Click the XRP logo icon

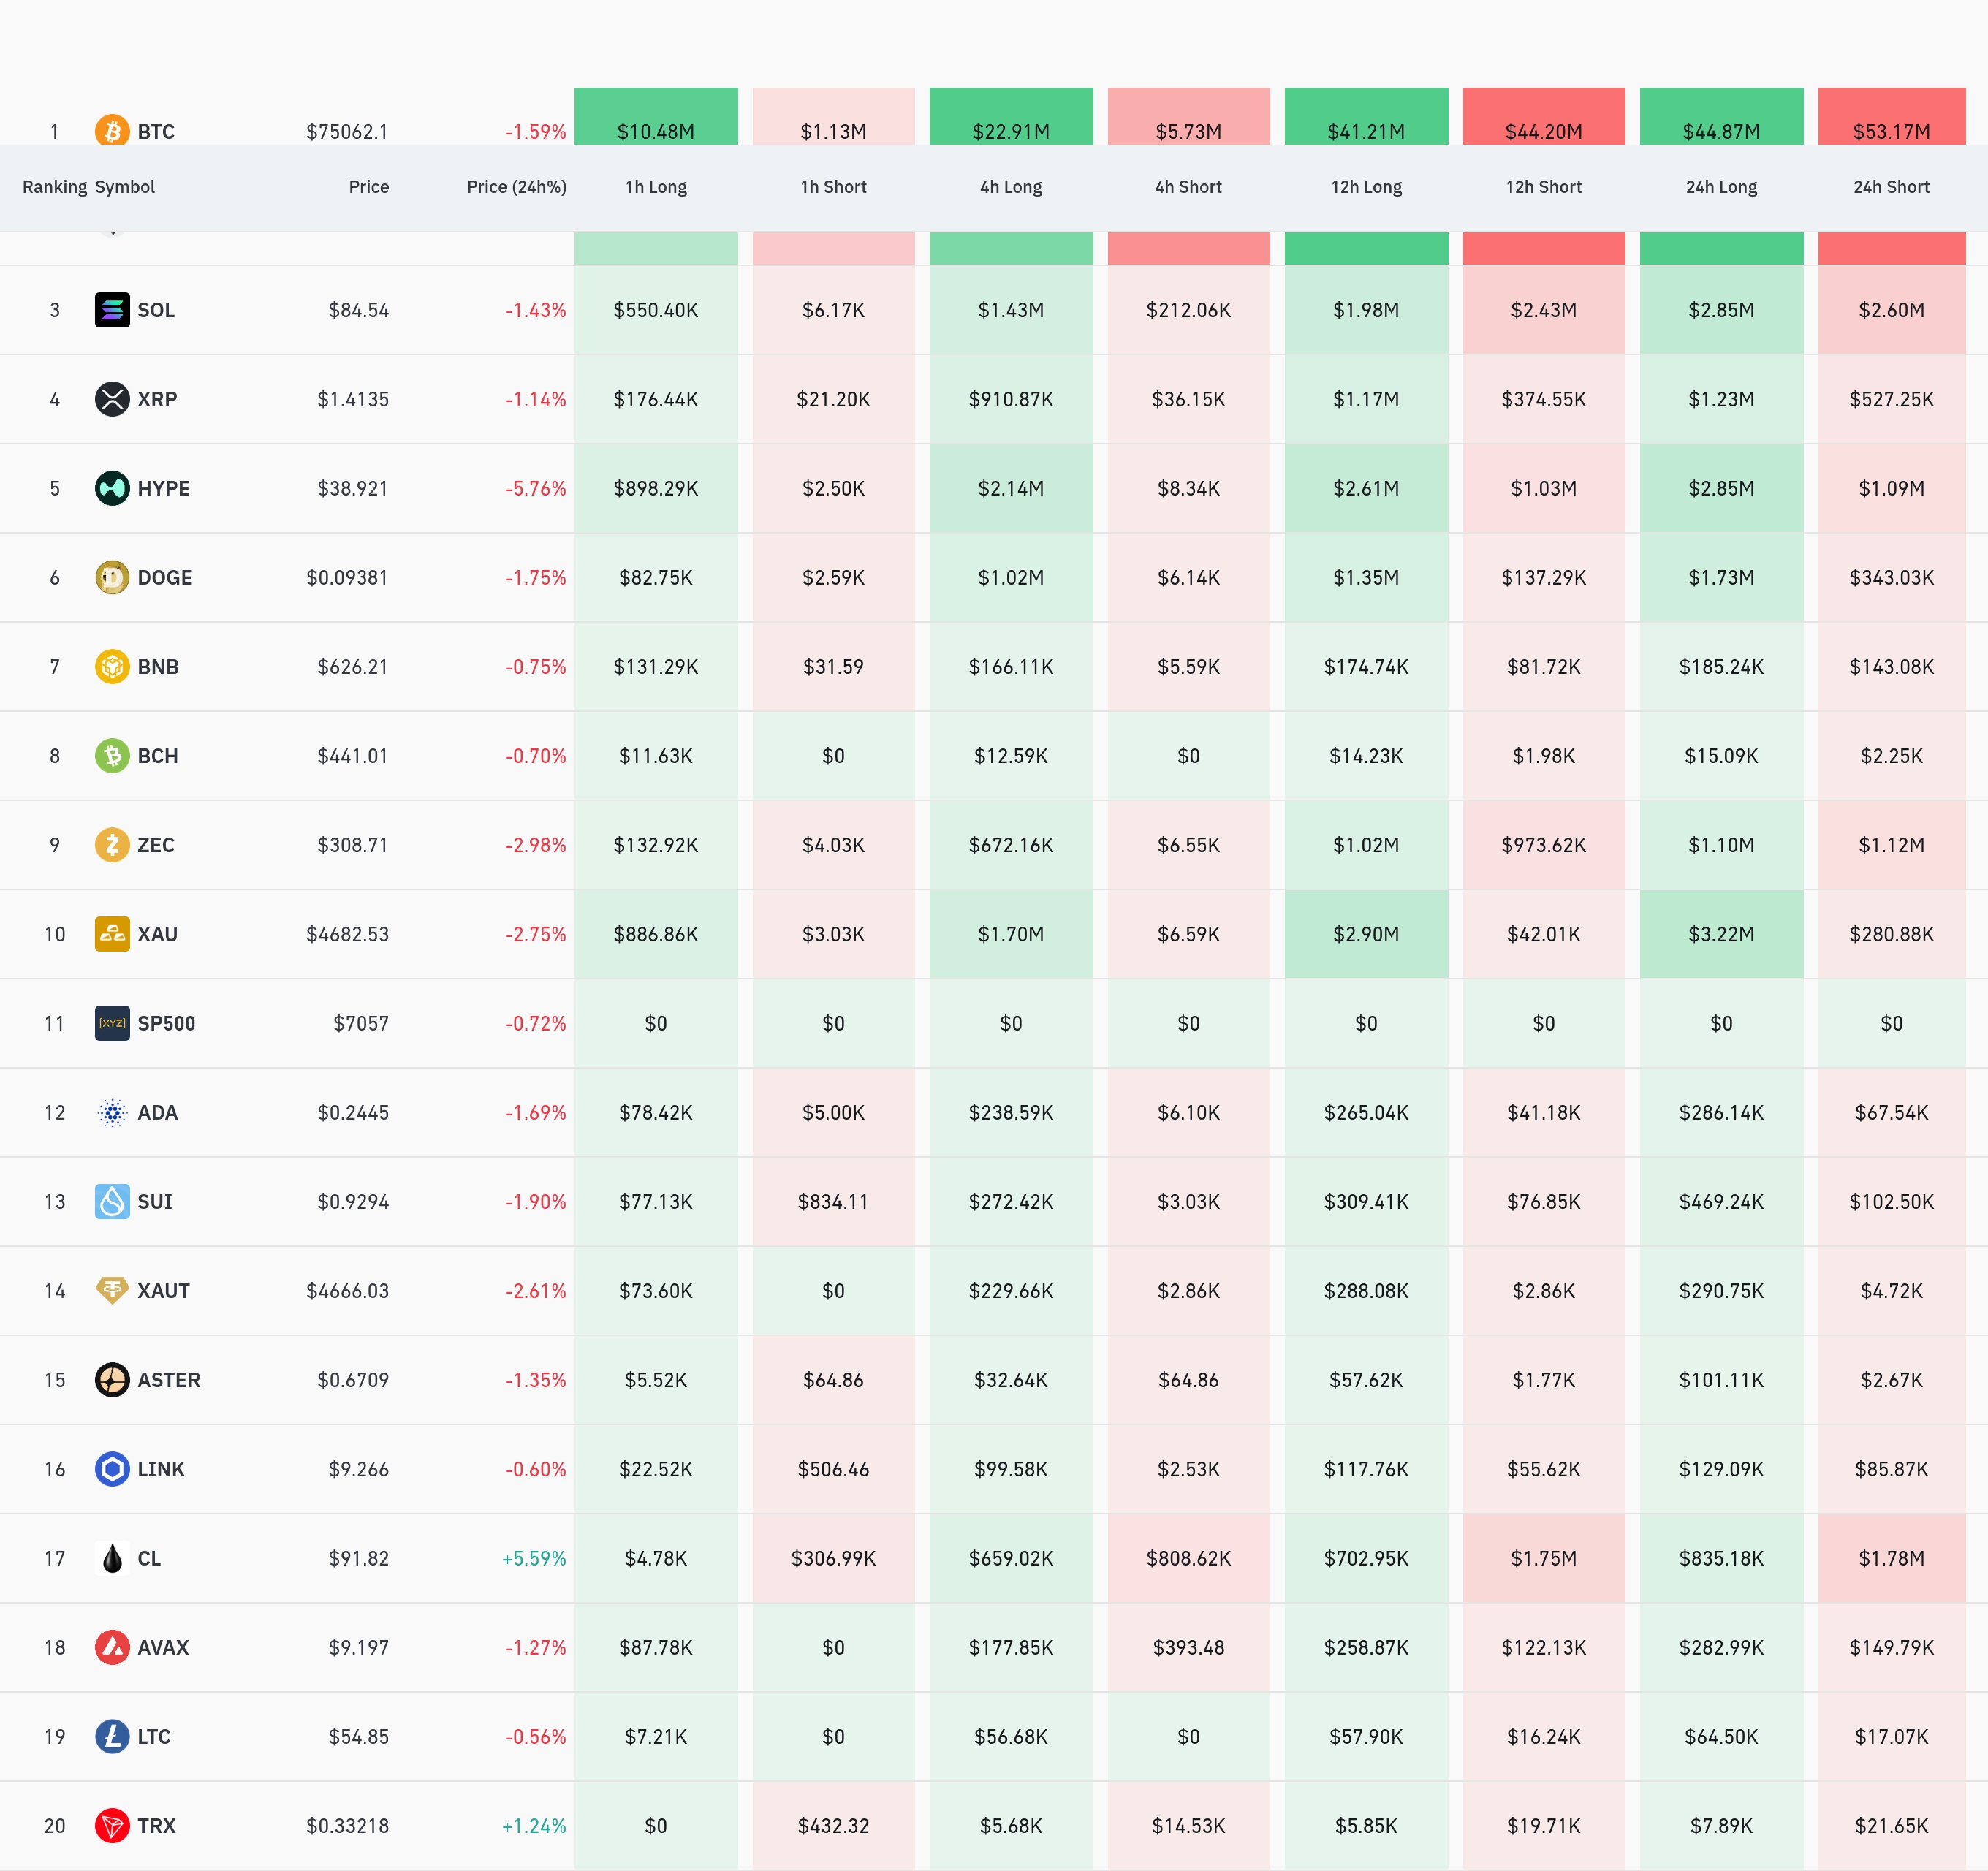coord(112,399)
